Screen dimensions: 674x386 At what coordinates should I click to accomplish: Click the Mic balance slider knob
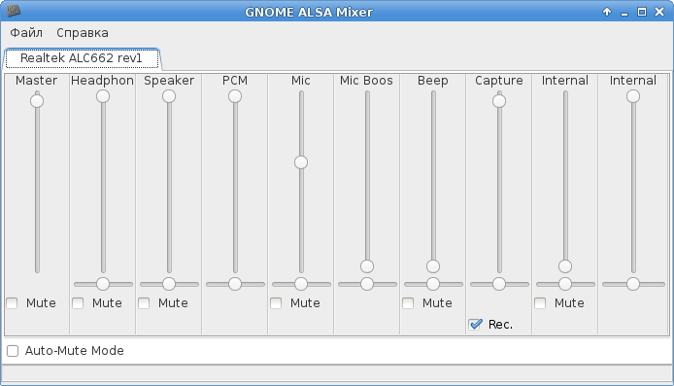[301, 284]
